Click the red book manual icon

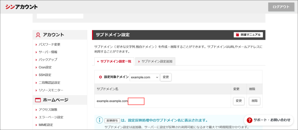tap(237, 35)
